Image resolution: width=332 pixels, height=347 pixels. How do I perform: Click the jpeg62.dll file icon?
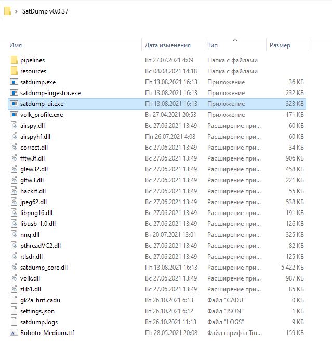[x=14, y=202]
